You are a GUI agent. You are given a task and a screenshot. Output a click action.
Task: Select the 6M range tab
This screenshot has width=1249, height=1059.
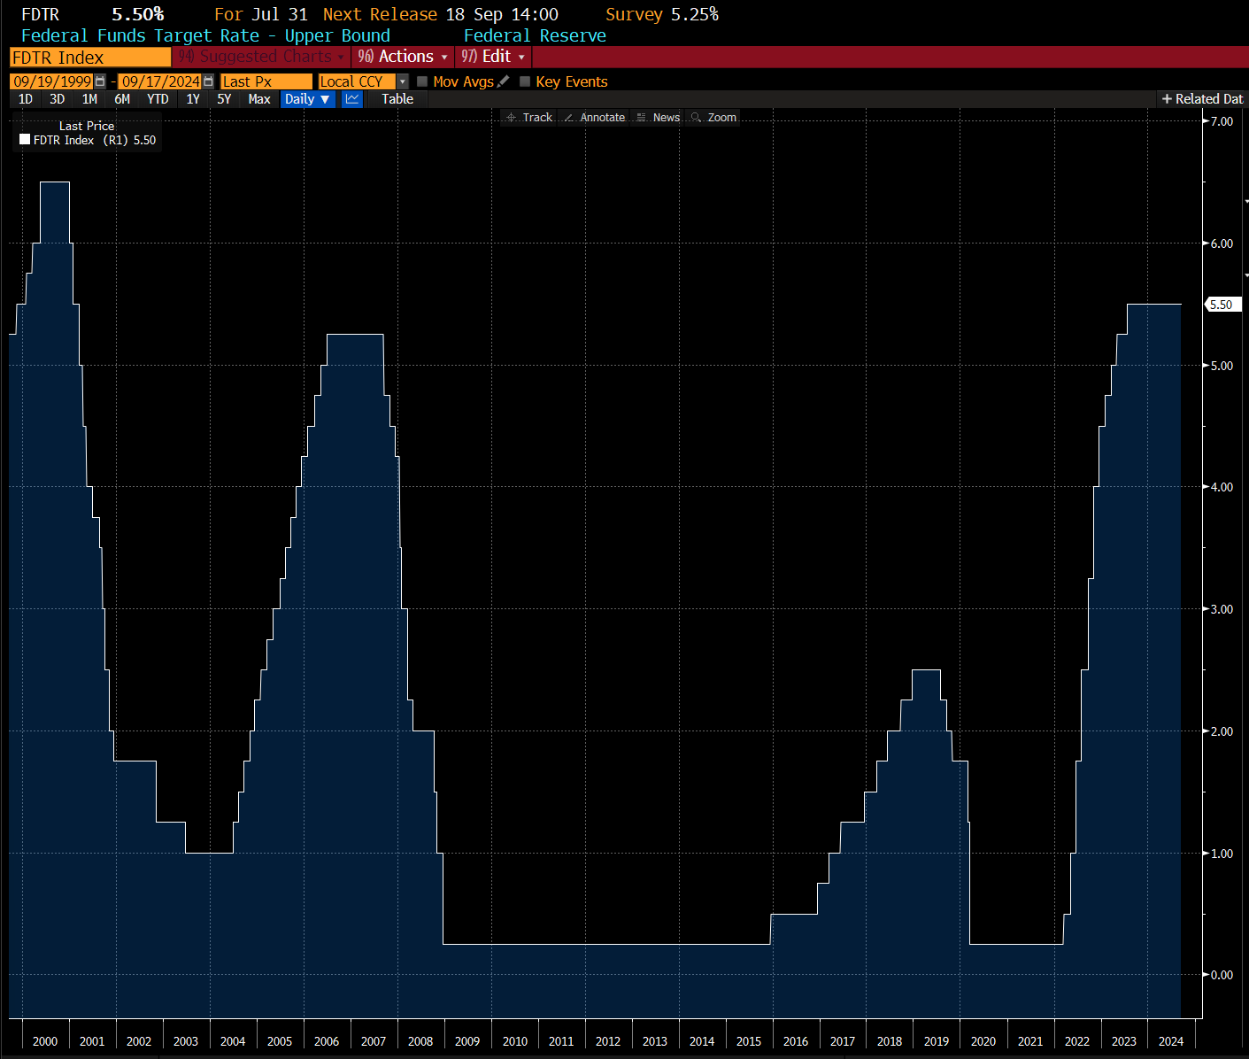click(x=122, y=99)
